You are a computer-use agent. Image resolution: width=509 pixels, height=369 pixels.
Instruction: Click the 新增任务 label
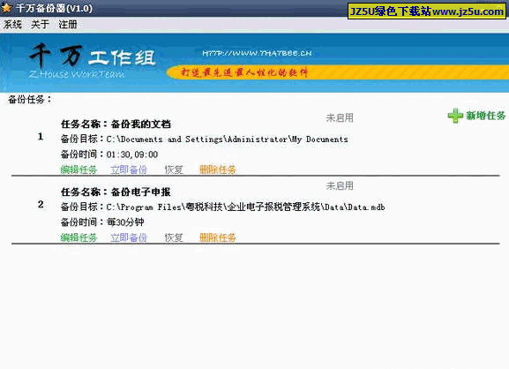(x=486, y=116)
